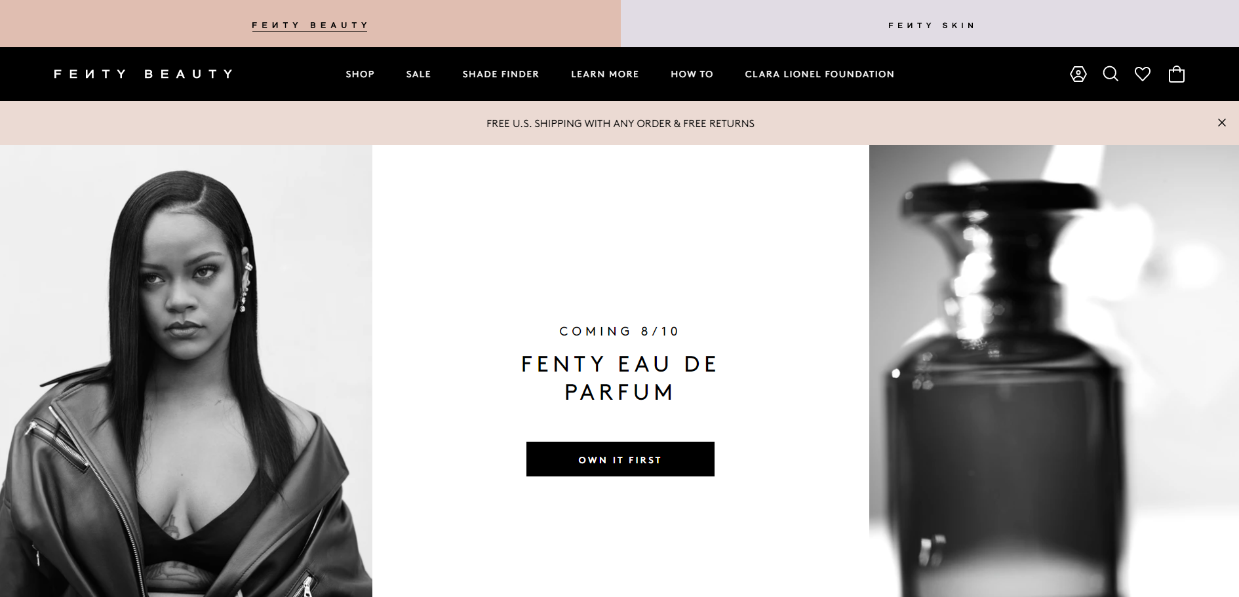
Task: Click the search magnifier icon
Action: pyautogui.click(x=1111, y=74)
